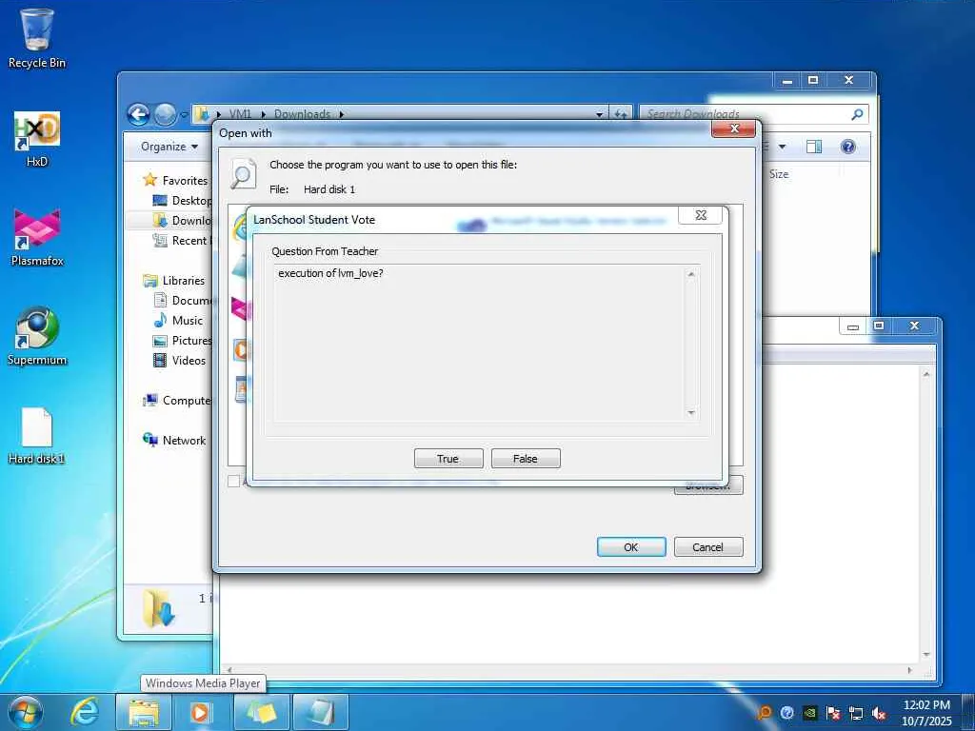Select the Hard disk1 file on desktop

37,436
